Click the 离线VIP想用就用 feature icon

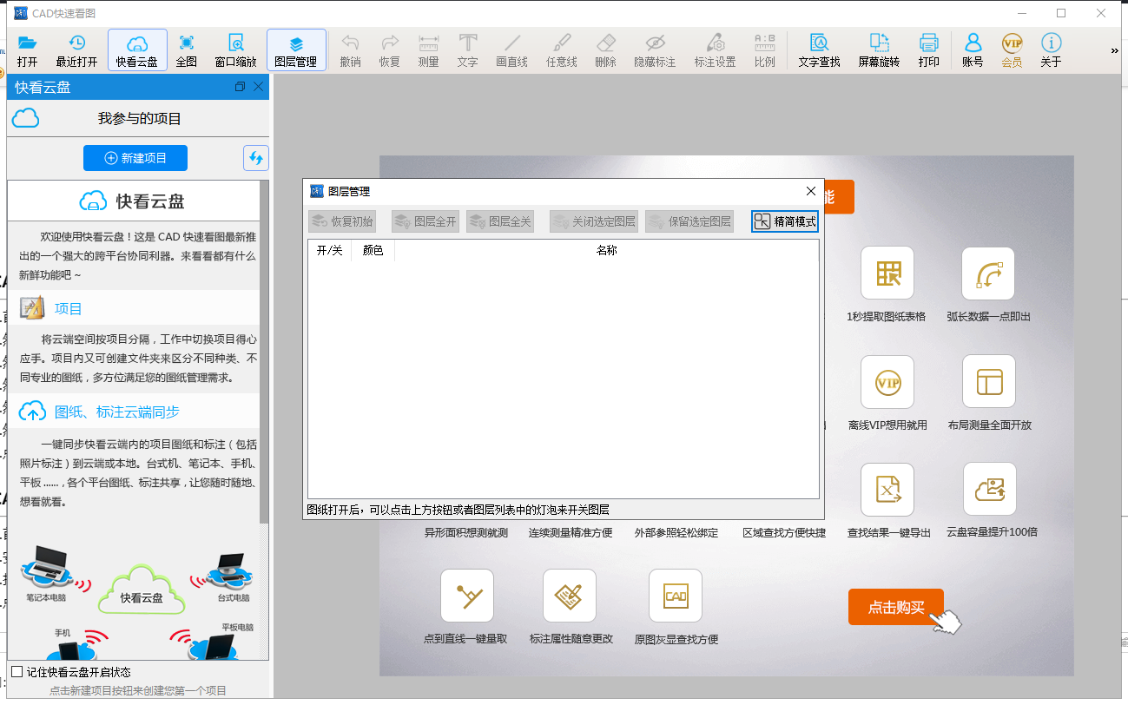(887, 382)
